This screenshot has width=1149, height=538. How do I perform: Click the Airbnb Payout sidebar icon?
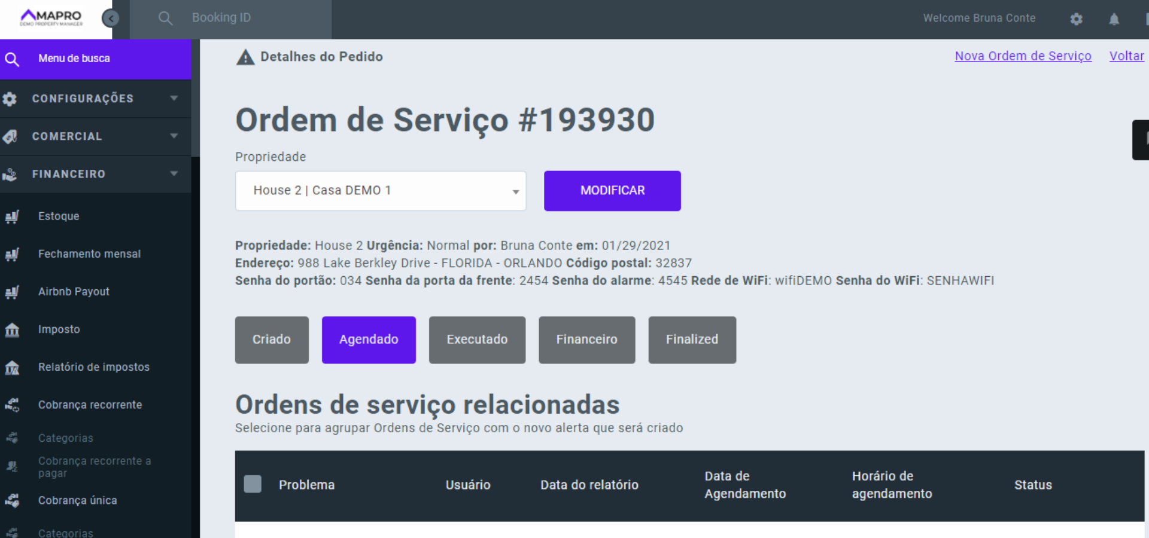12,292
